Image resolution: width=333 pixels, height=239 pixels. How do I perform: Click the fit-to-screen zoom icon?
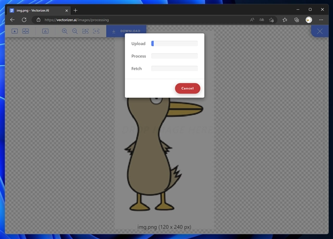(85, 31)
